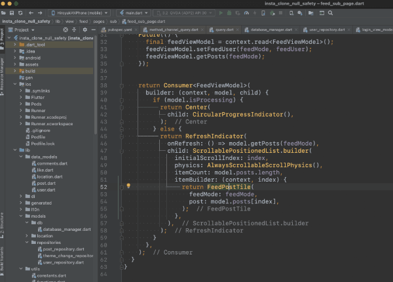Click the Open folder toolbar icon
The image size is (393, 282).
(3, 13)
